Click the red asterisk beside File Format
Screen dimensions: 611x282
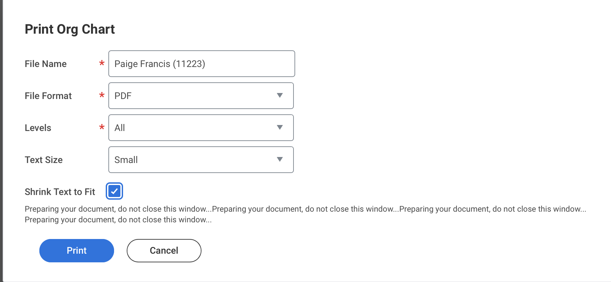(102, 95)
